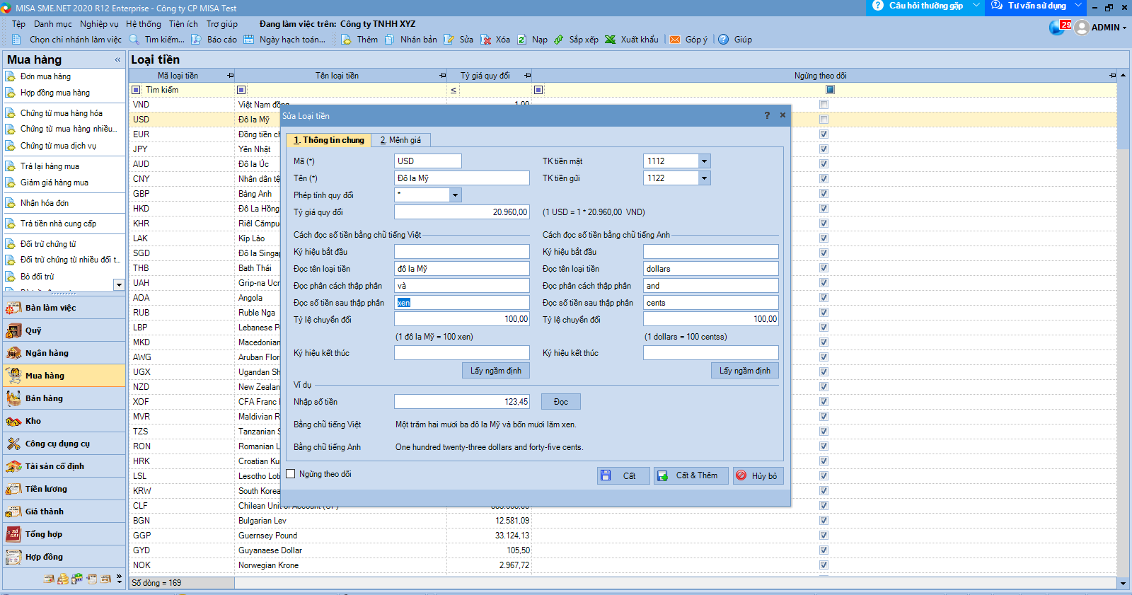Click Lấy ngầm định under Vietnamese section
Screen dimensions: 1132x595
(496, 371)
